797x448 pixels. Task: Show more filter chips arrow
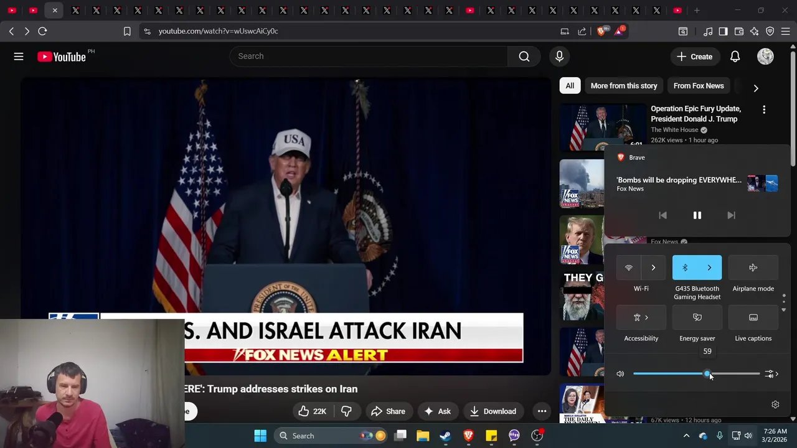pyautogui.click(x=756, y=88)
